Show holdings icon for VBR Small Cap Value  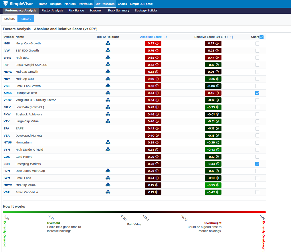pos(108,192)
